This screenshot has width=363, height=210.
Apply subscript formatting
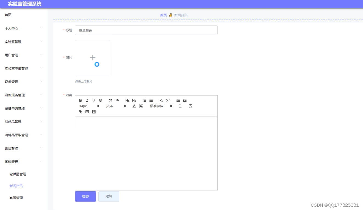[x=161, y=100]
